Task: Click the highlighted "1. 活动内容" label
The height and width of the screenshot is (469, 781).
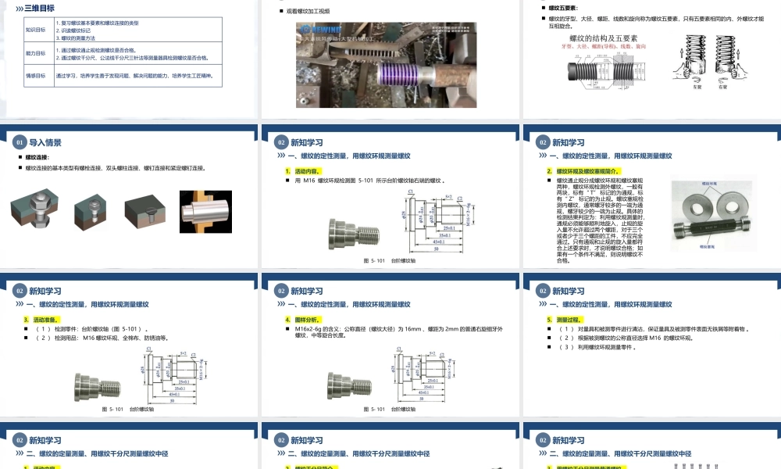Action: (x=303, y=171)
